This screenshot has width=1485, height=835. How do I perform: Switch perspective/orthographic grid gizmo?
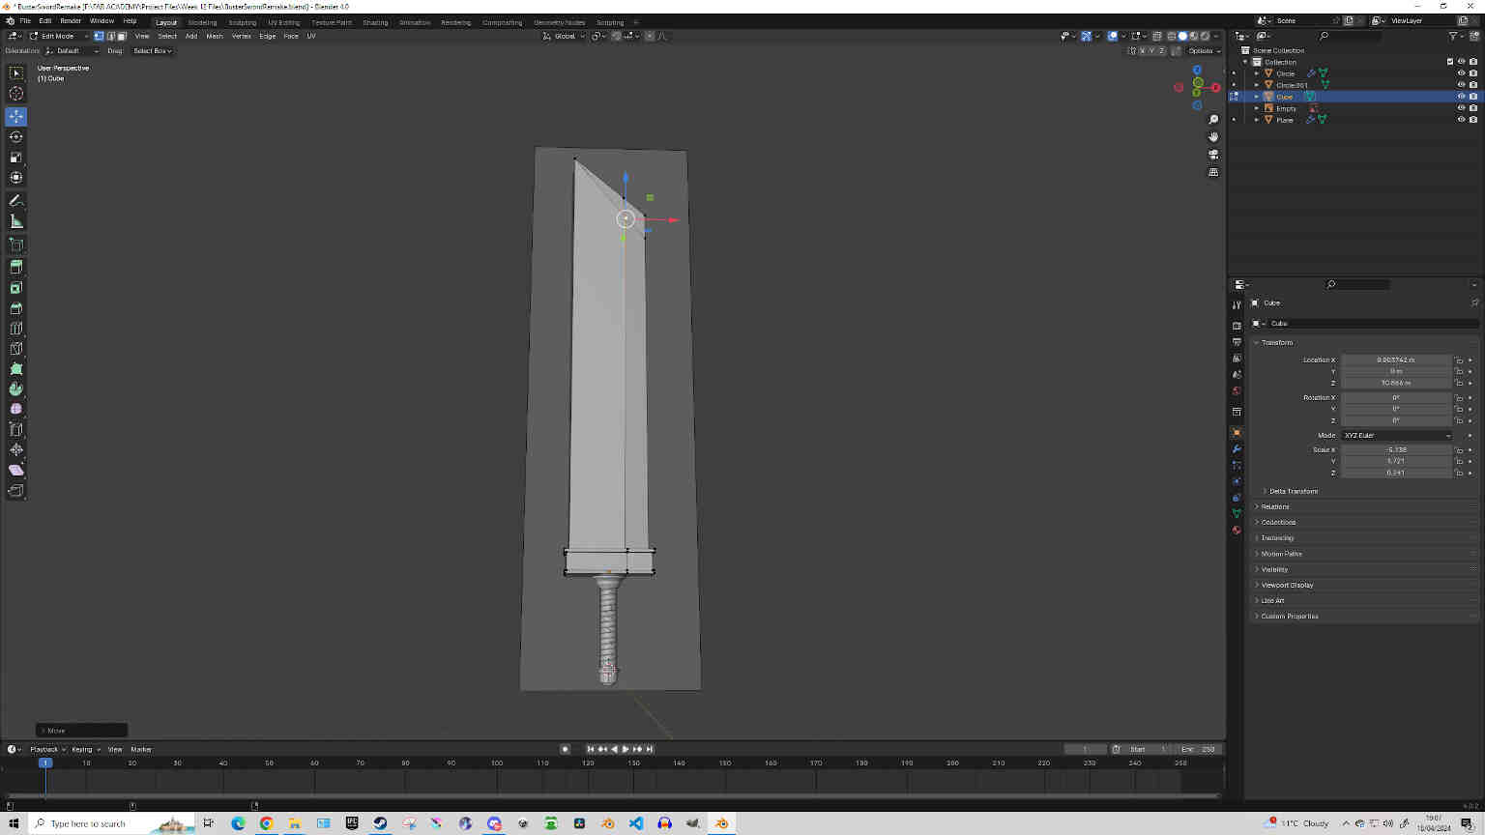coord(1213,172)
